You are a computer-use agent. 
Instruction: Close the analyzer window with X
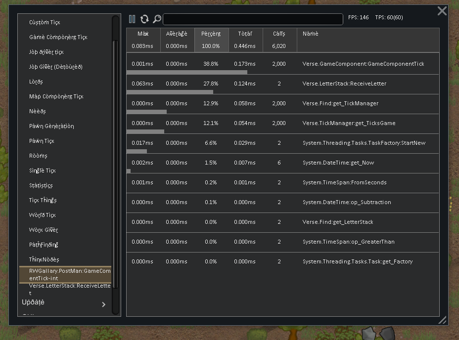pos(442,11)
